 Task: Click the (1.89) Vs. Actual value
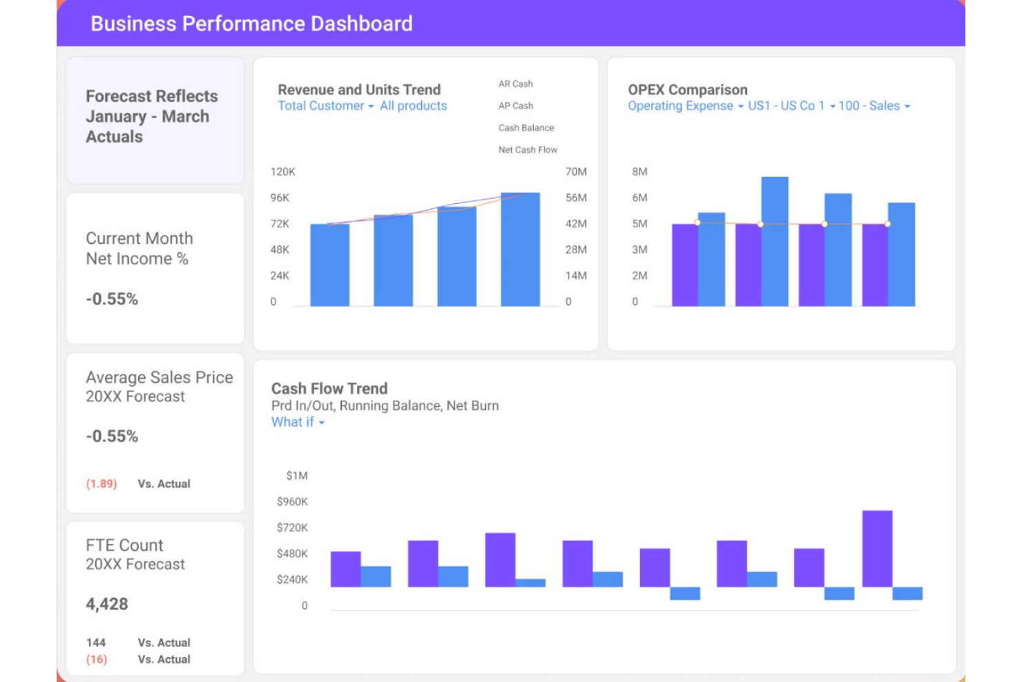tap(102, 484)
